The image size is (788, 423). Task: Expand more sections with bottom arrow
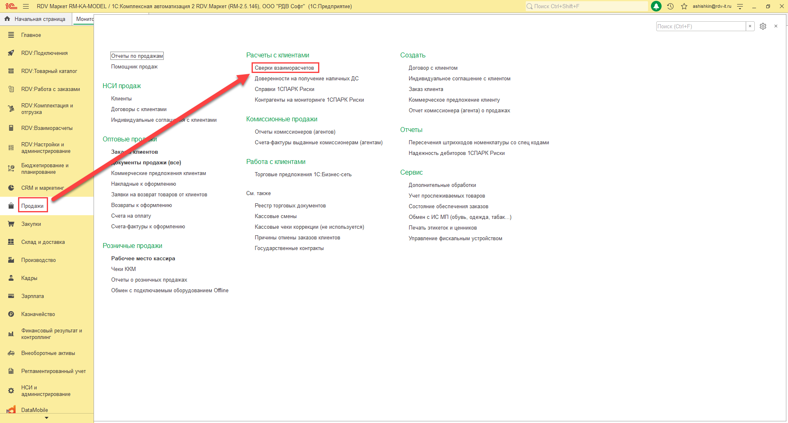click(46, 418)
